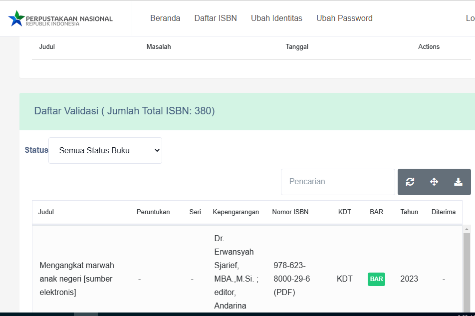
Task: Click the Judul header in top table
Action: click(x=47, y=46)
